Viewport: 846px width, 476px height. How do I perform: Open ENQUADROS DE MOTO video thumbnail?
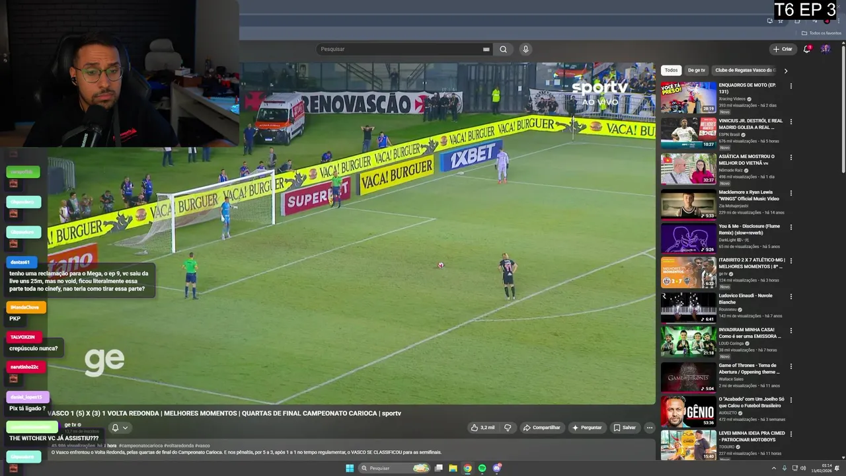tap(689, 97)
